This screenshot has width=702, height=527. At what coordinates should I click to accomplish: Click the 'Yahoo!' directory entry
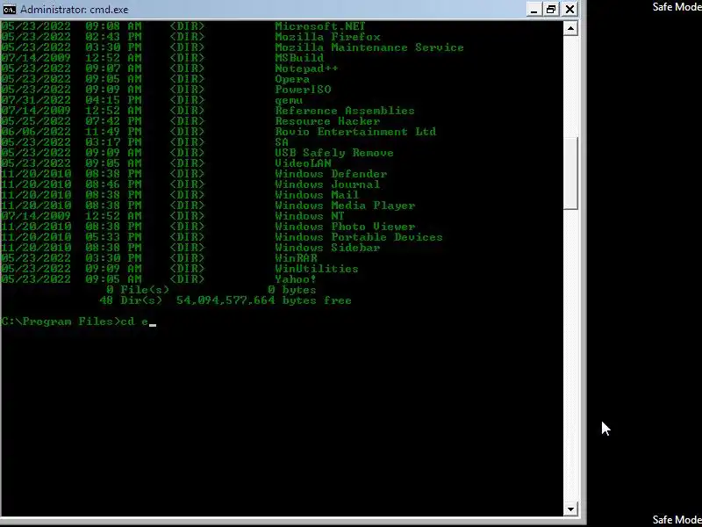[x=296, y=279]
